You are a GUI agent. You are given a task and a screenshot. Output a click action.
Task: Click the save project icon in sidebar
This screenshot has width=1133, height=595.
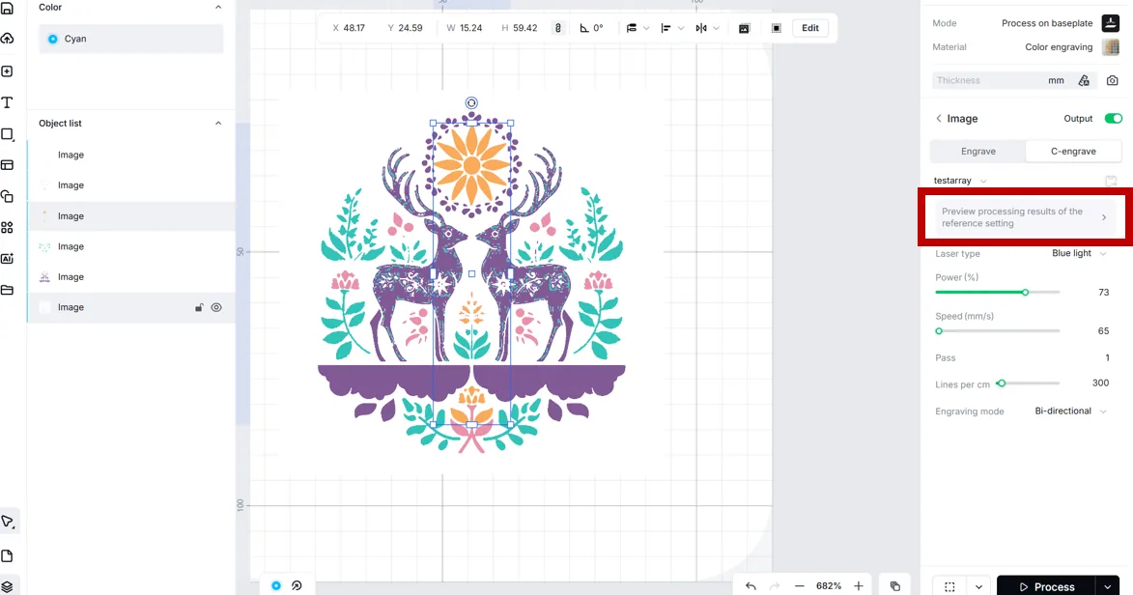(7, 8)
